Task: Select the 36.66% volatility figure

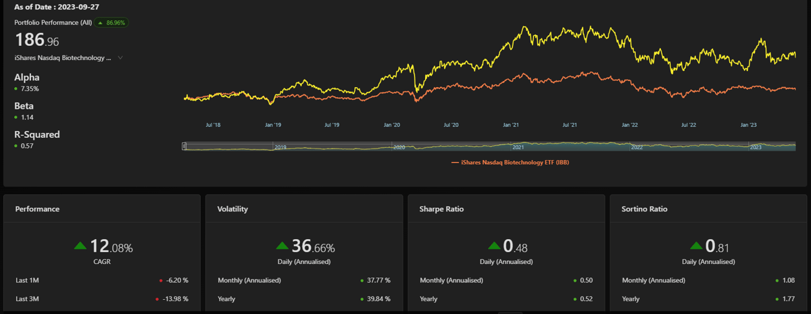Action: [314, 247]
